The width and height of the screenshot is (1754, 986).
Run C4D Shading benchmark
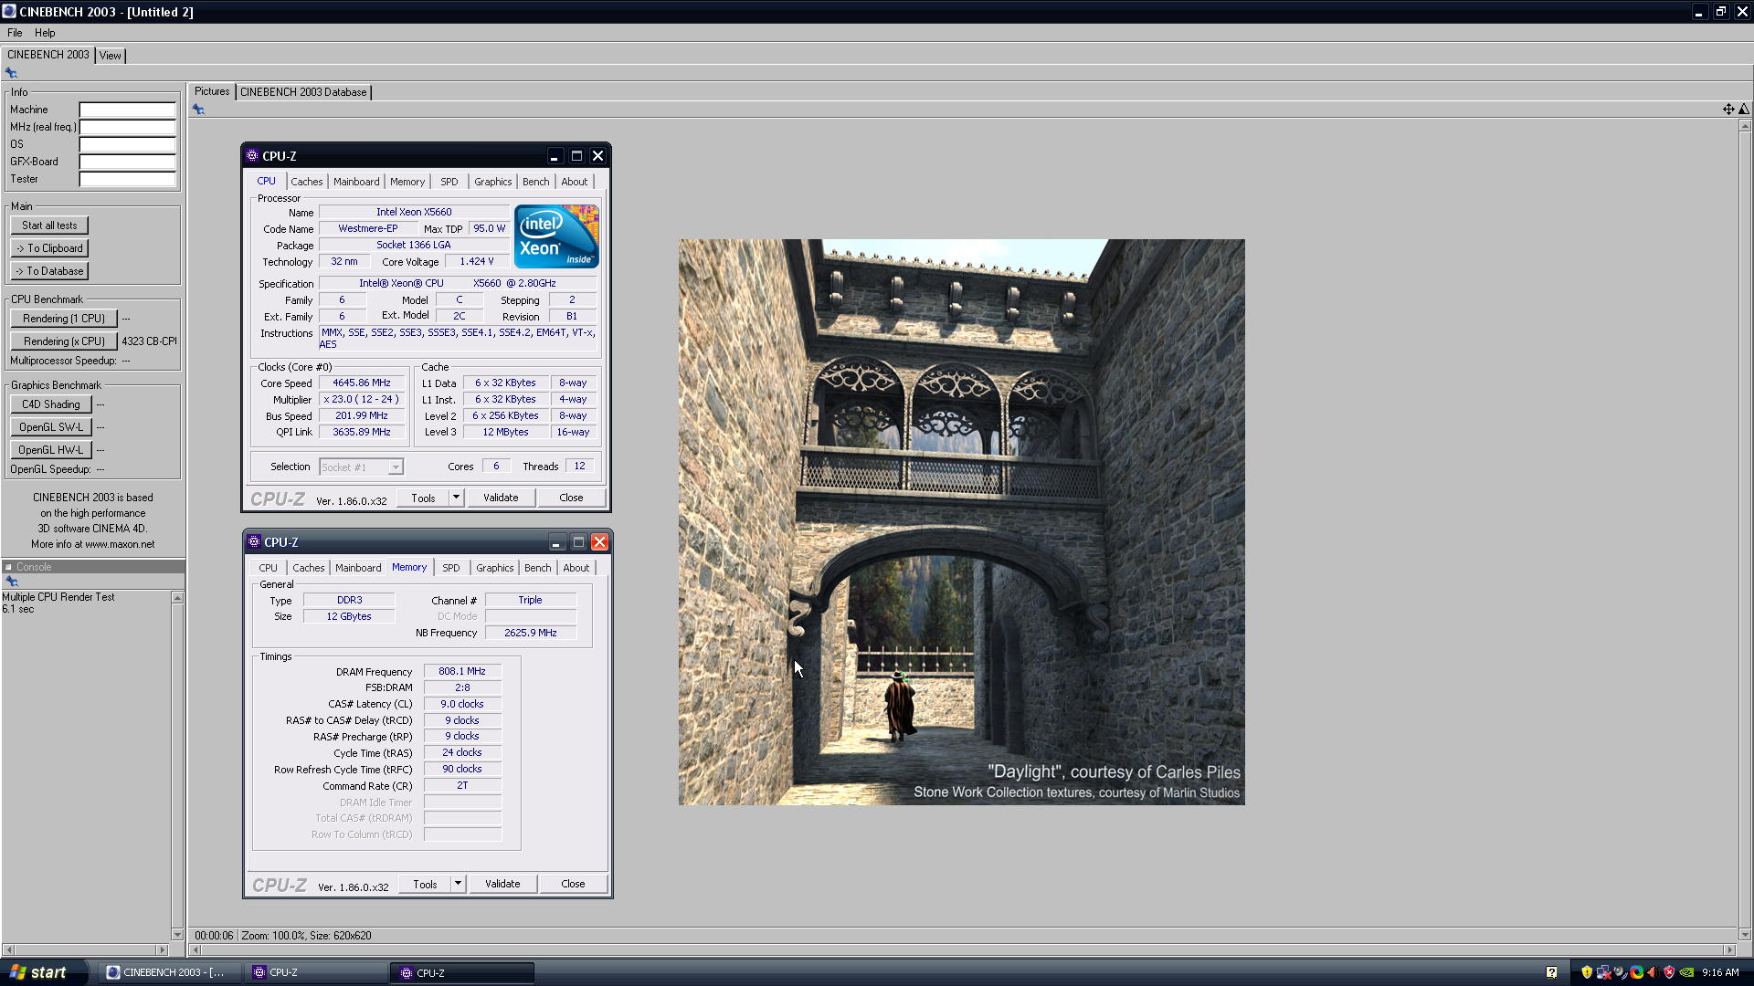[x=51, y=404]
